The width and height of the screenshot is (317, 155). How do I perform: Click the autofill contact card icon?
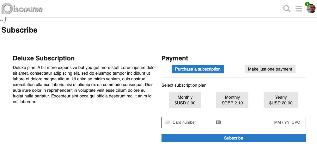(218, 122)
